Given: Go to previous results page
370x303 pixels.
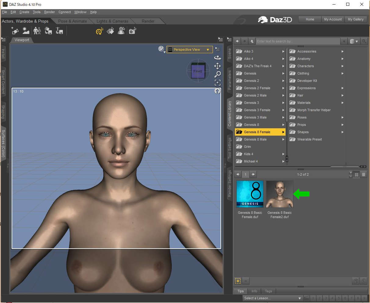Looking at the screenshot, I should click(238, 174).
